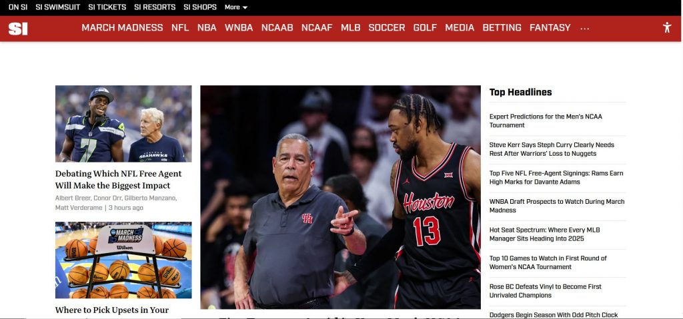Open Seahawks player and coach thumbnail
The height and width of the screenshot is (319, 683).
123,124
